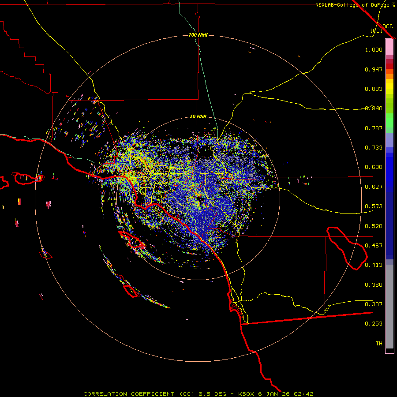Click the 0.520 scale value

point(374,226)
